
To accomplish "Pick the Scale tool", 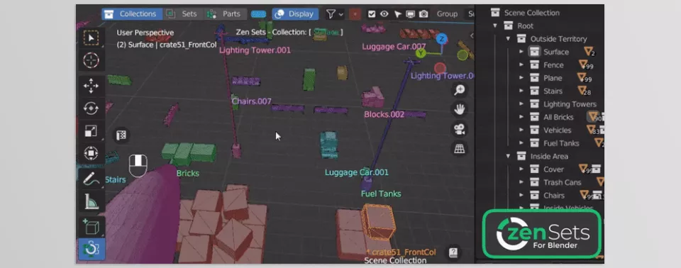I will tap(91, 130).
